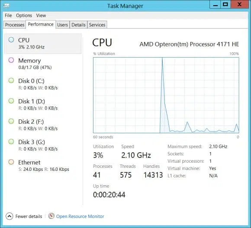Click the Resource Monitor gauge icon

coord(51,216)
